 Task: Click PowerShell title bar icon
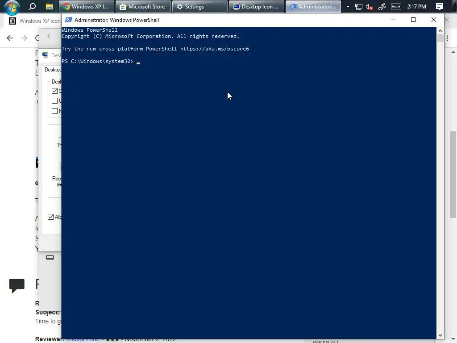click(68, 20)
